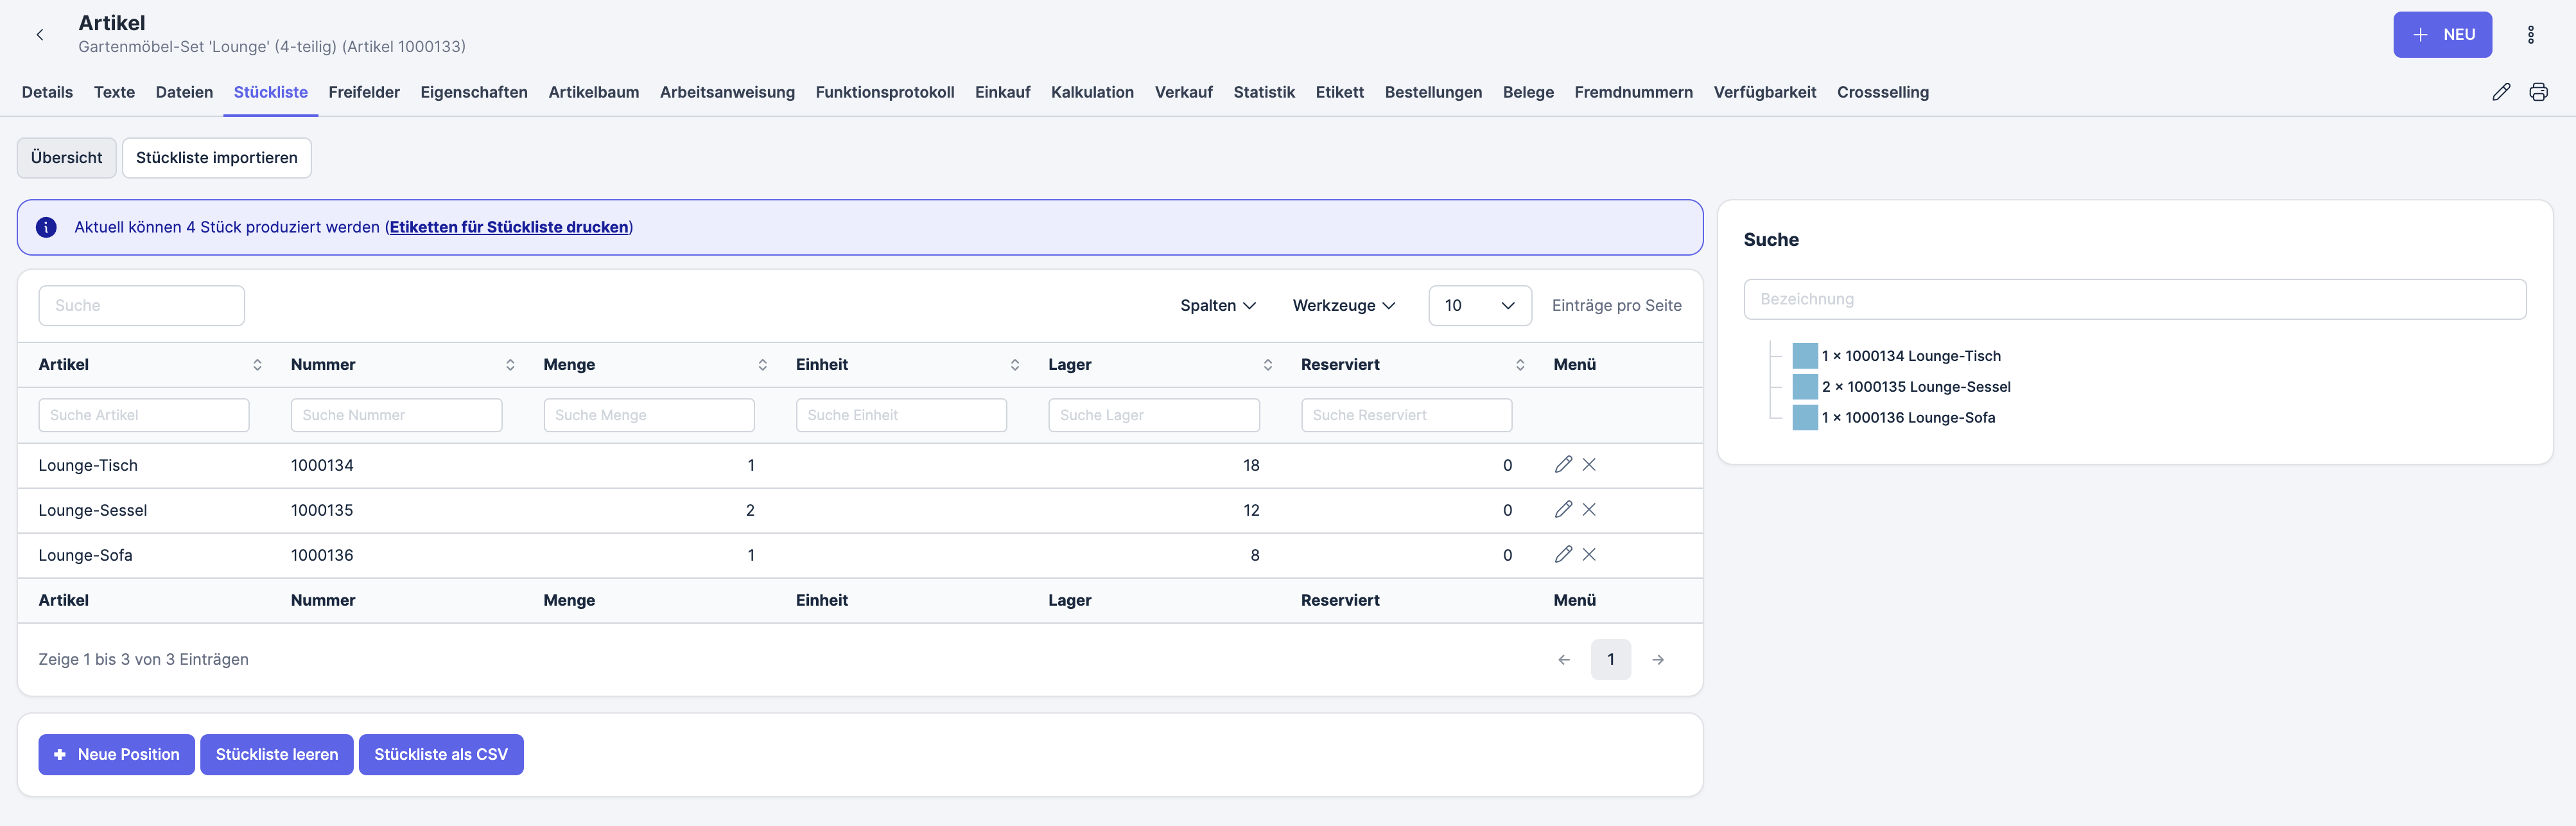Open the Spalten dropdown
The height and width of the screenshot is (826, 2576).
pyautogui.click(x=1217, y=306)
